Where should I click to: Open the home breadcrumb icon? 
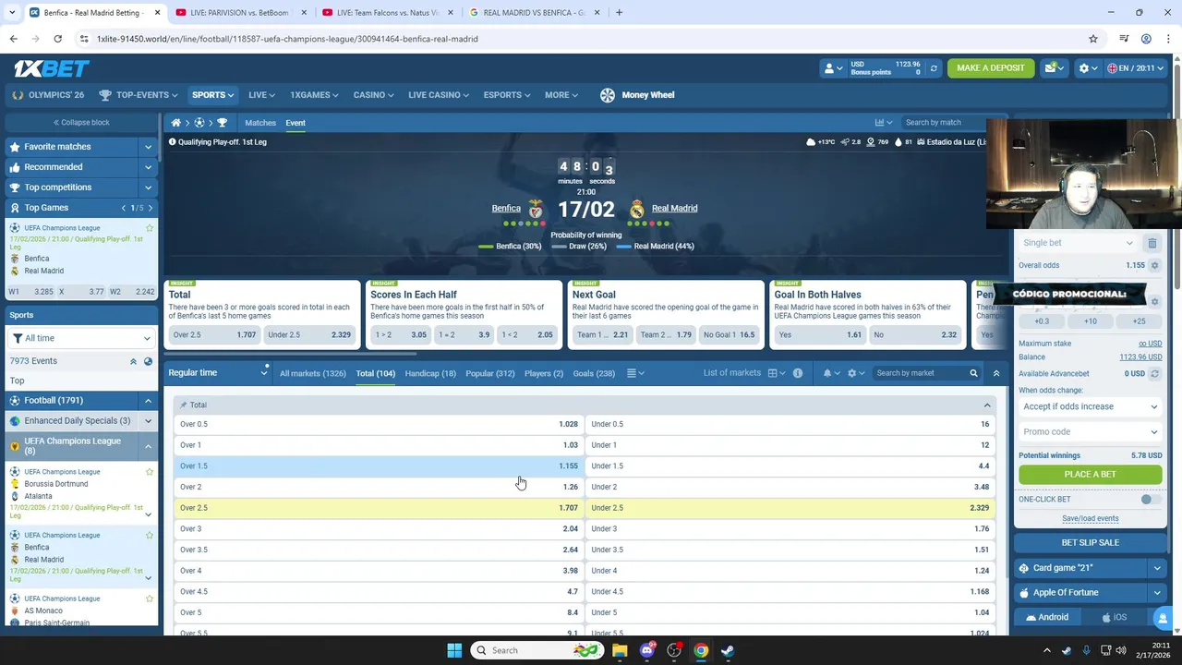coord(175,123)
